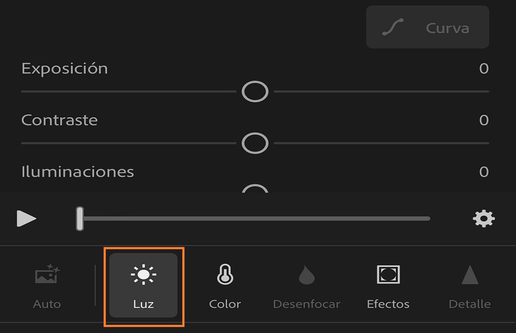This screenshot has height=333, width=516.
Task: Reset the Exposición slider handle
Action: pos(255,91)
